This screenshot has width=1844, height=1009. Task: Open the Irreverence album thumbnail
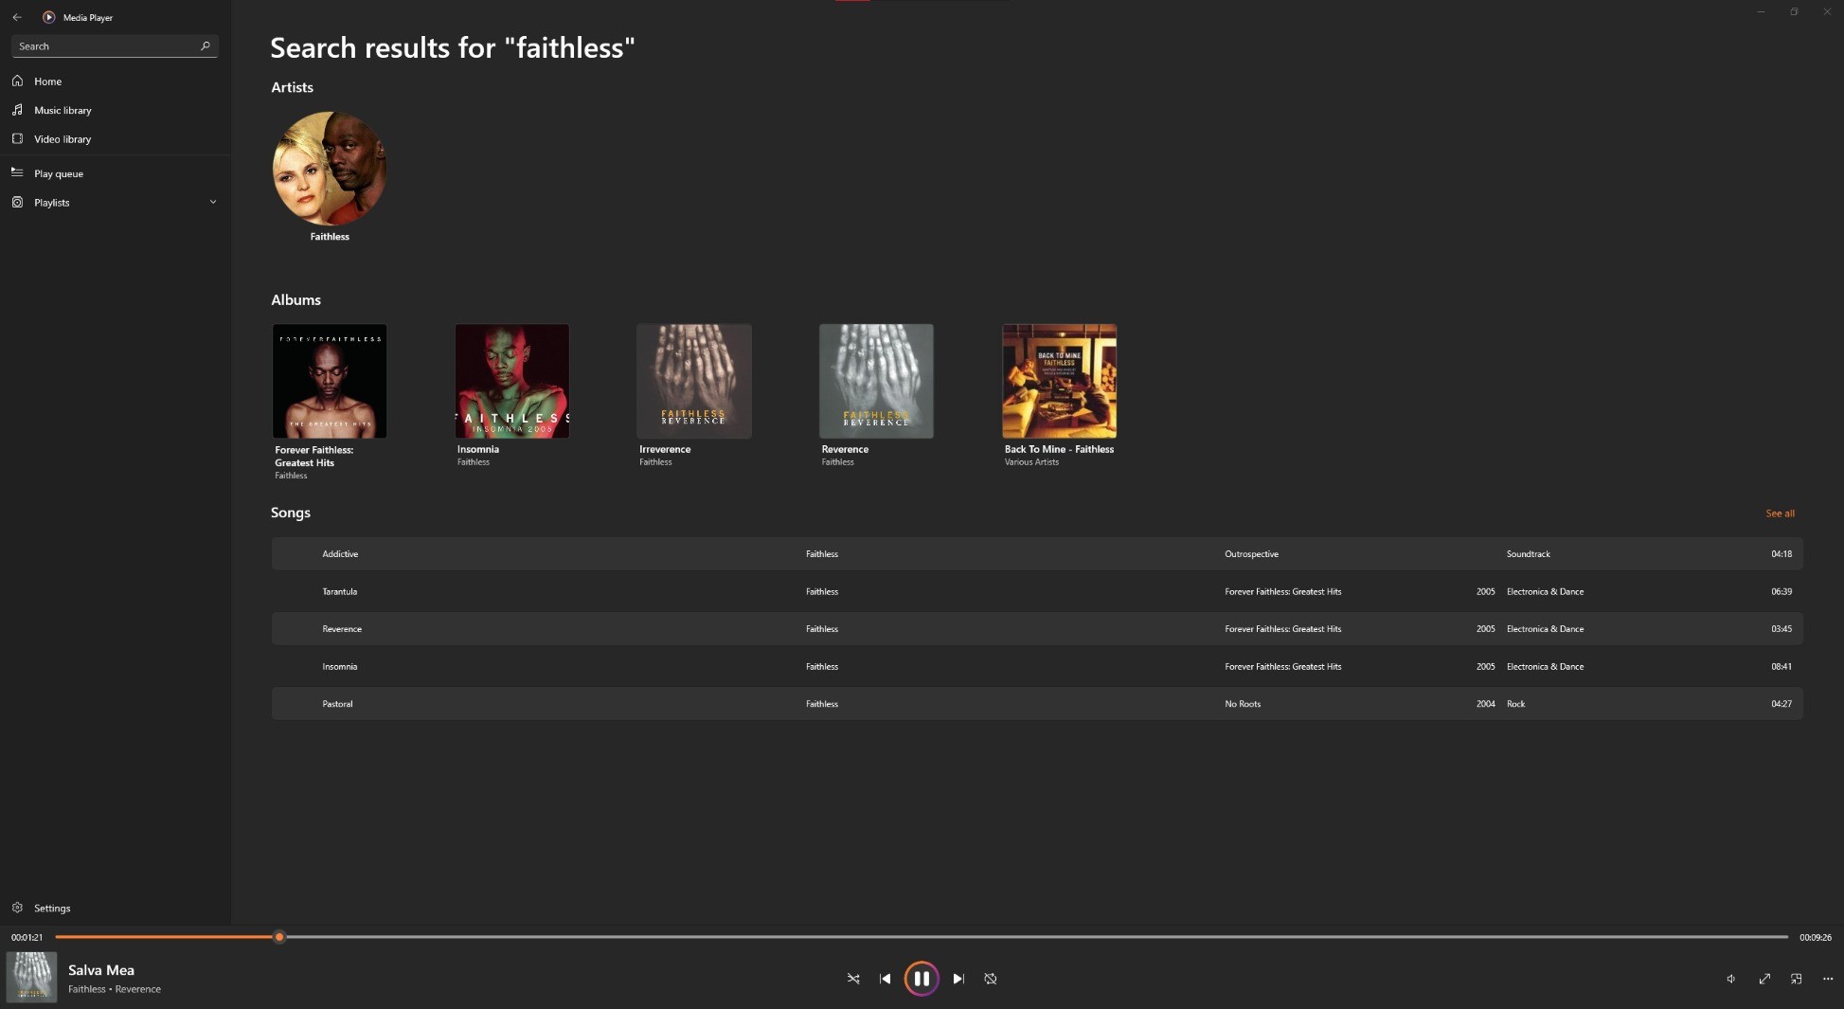tap(694, 381)
